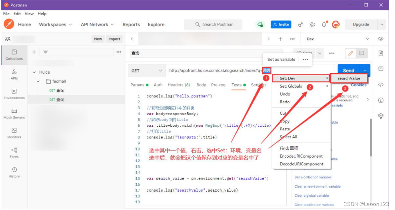This screenshot has height=210, width=395.
Task: Click the cloud sync status icon
Action: tap(260, 24)
